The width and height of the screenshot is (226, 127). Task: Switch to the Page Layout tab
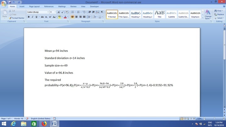(34, 6)
